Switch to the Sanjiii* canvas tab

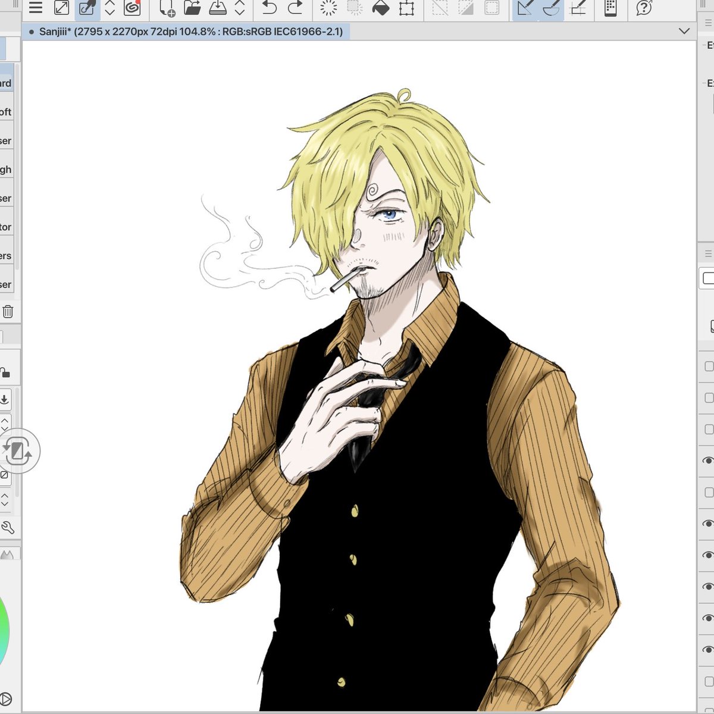(186, 32)
